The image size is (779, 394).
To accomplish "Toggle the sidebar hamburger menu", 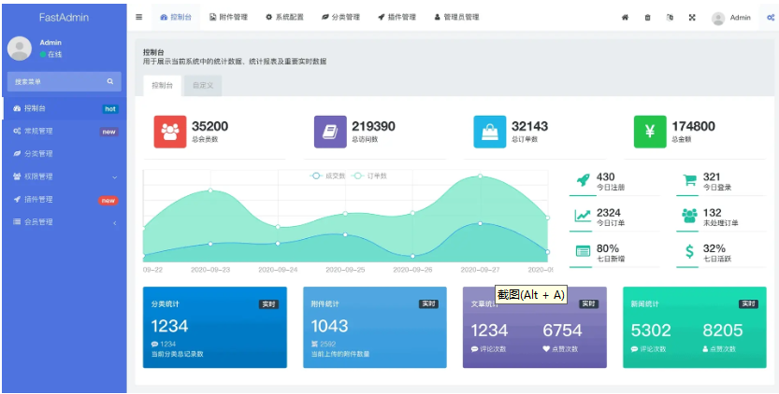I will (x=139, y=17).
